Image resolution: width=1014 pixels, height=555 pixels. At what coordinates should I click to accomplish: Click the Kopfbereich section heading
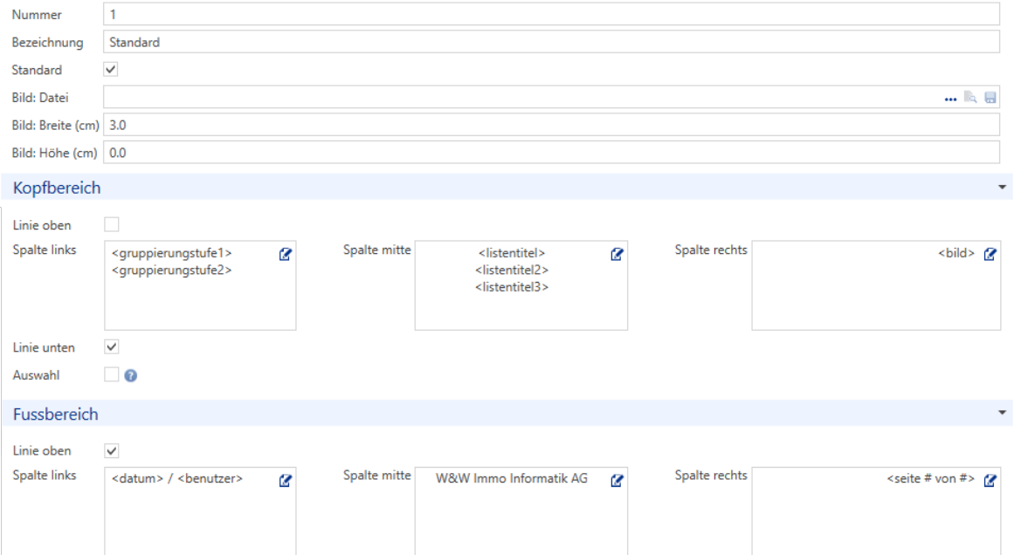point(57,188)
